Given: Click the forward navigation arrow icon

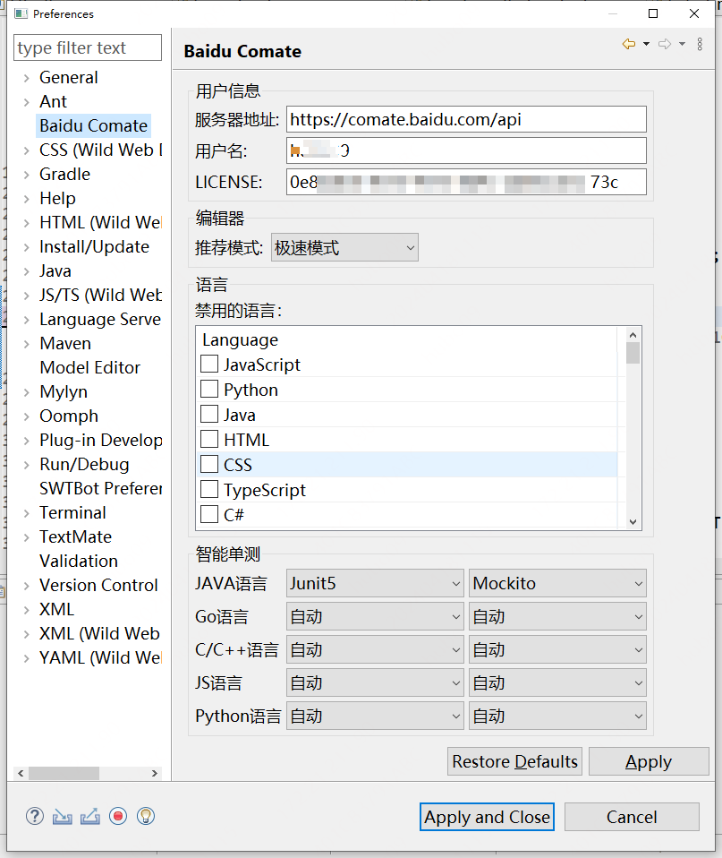Looking at the screenshot, I should [x=665, y=44].
